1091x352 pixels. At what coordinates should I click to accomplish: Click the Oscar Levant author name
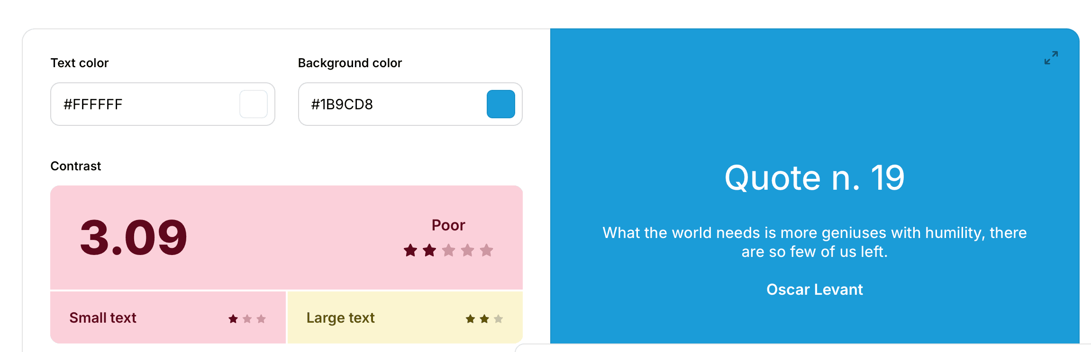814,290
